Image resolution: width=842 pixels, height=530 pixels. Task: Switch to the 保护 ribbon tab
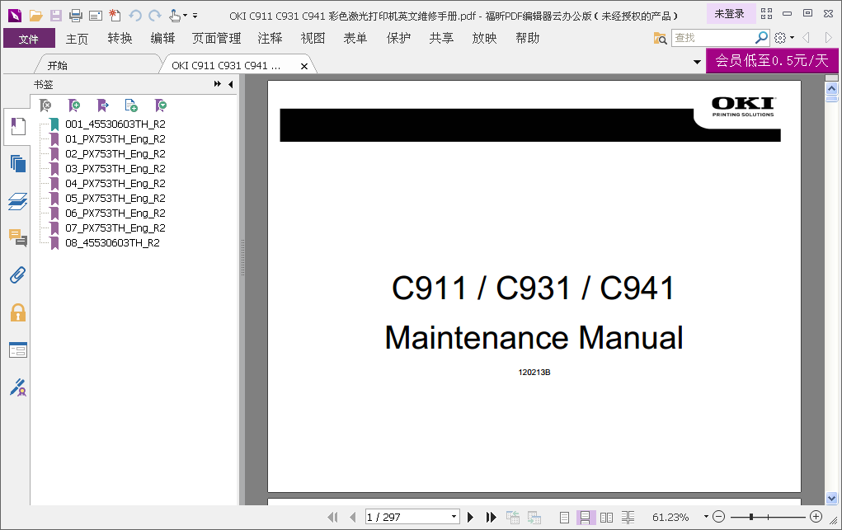click(398, 38)
